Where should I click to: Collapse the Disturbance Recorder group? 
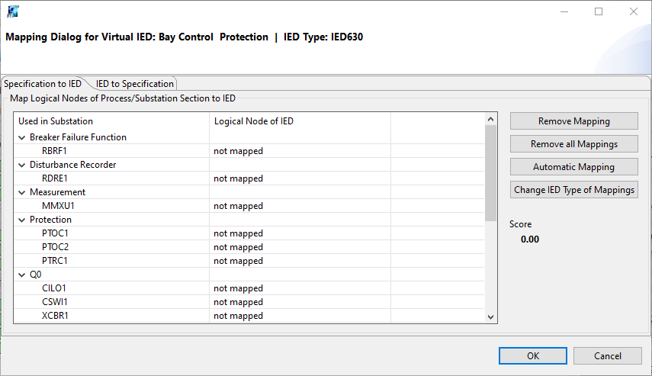pos(21,165)
